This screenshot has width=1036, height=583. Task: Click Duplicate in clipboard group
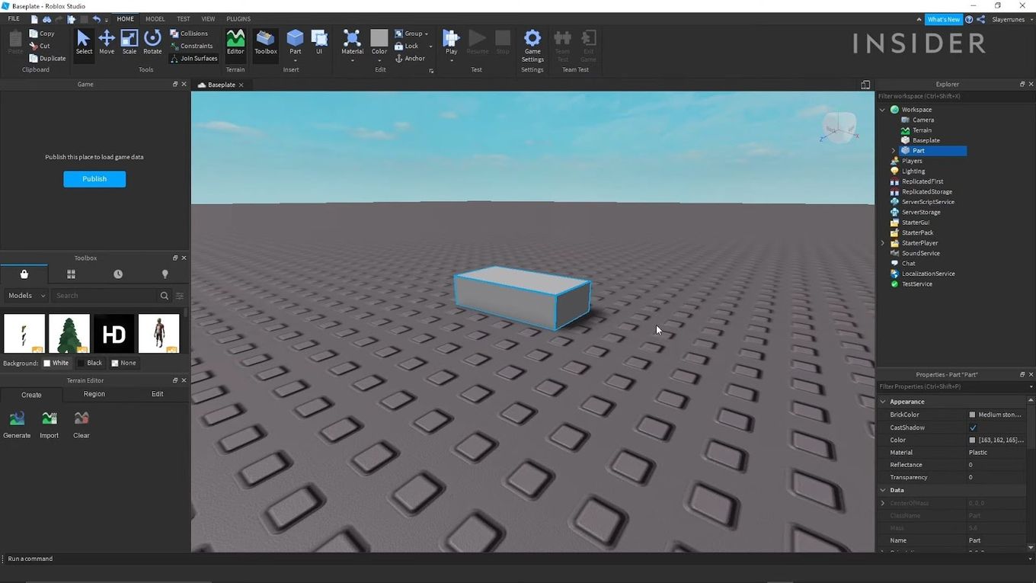tap(47, 58)
